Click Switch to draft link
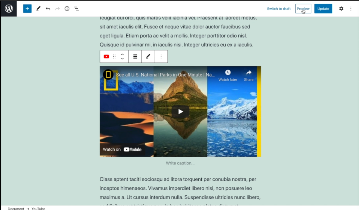The image size is (359, 210). [x=279, y=9]
